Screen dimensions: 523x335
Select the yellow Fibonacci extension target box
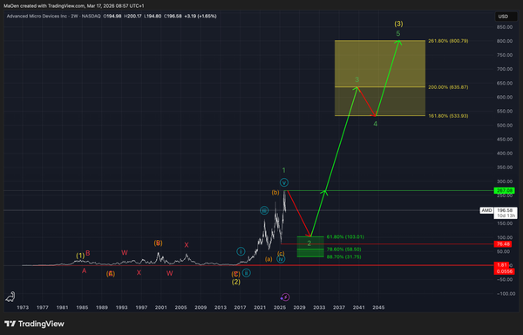coord(380,78)
